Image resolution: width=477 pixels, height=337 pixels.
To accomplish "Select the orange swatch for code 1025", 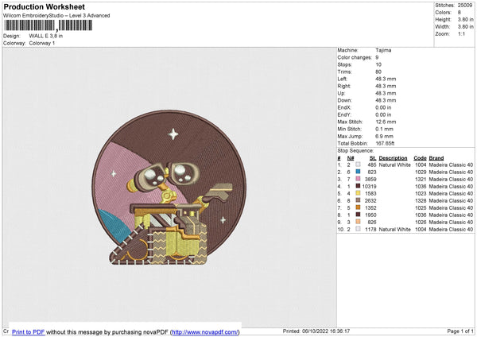I will click(358, 207).
